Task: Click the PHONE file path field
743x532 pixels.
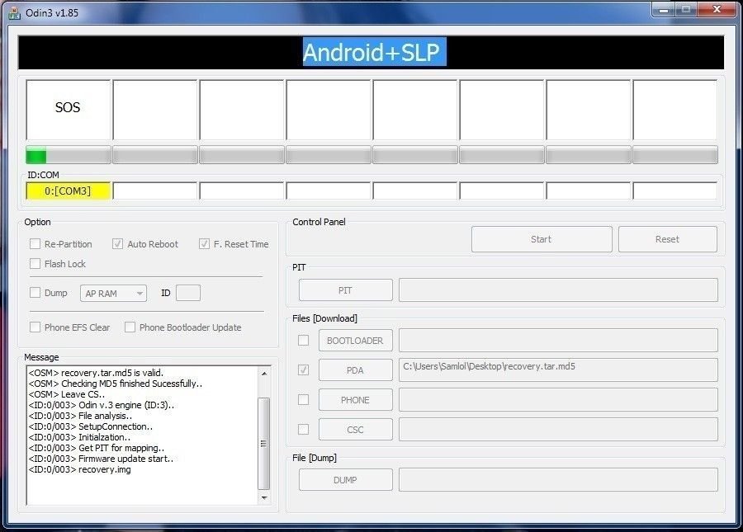Action: click(558, 400)
